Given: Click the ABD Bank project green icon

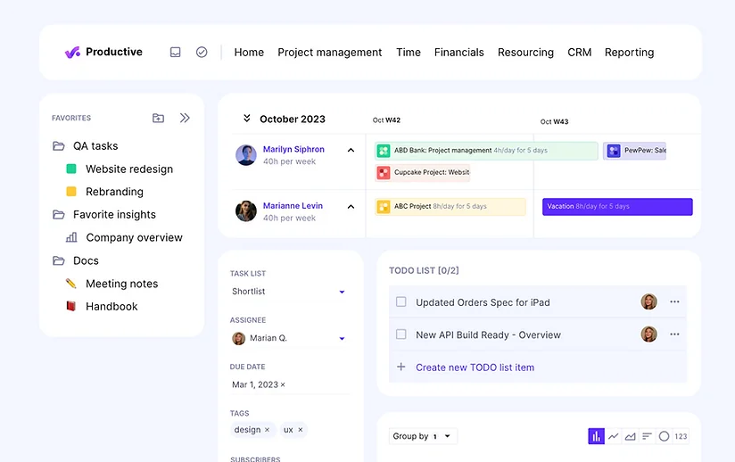Looking at the screenshot, I should click(x=384, y=151).
